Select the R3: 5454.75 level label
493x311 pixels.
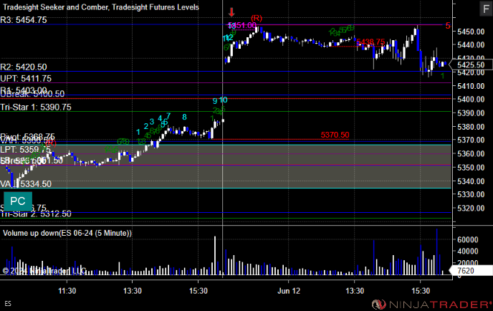pyautogui.click(x=24, y=20)
